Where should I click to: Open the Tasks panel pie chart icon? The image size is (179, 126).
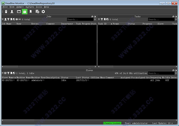[107, 19]
